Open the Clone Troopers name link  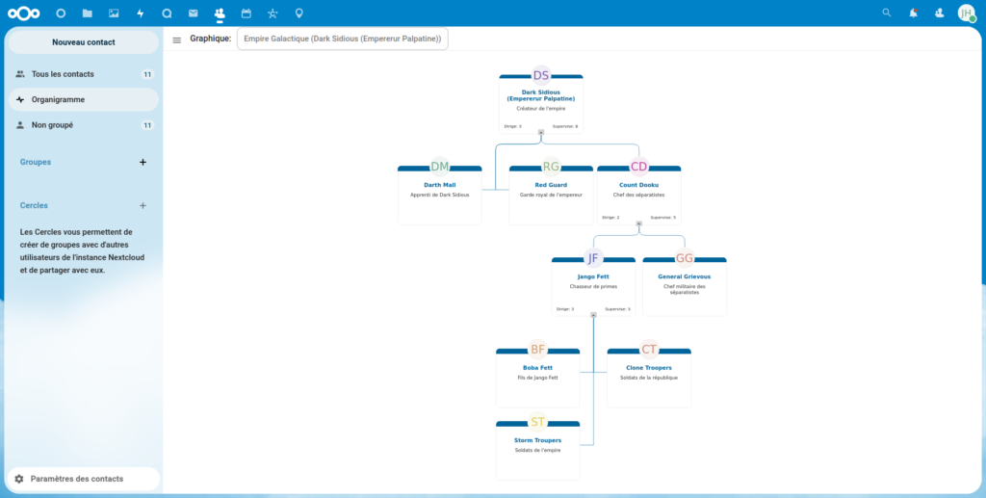pos(649,368)
